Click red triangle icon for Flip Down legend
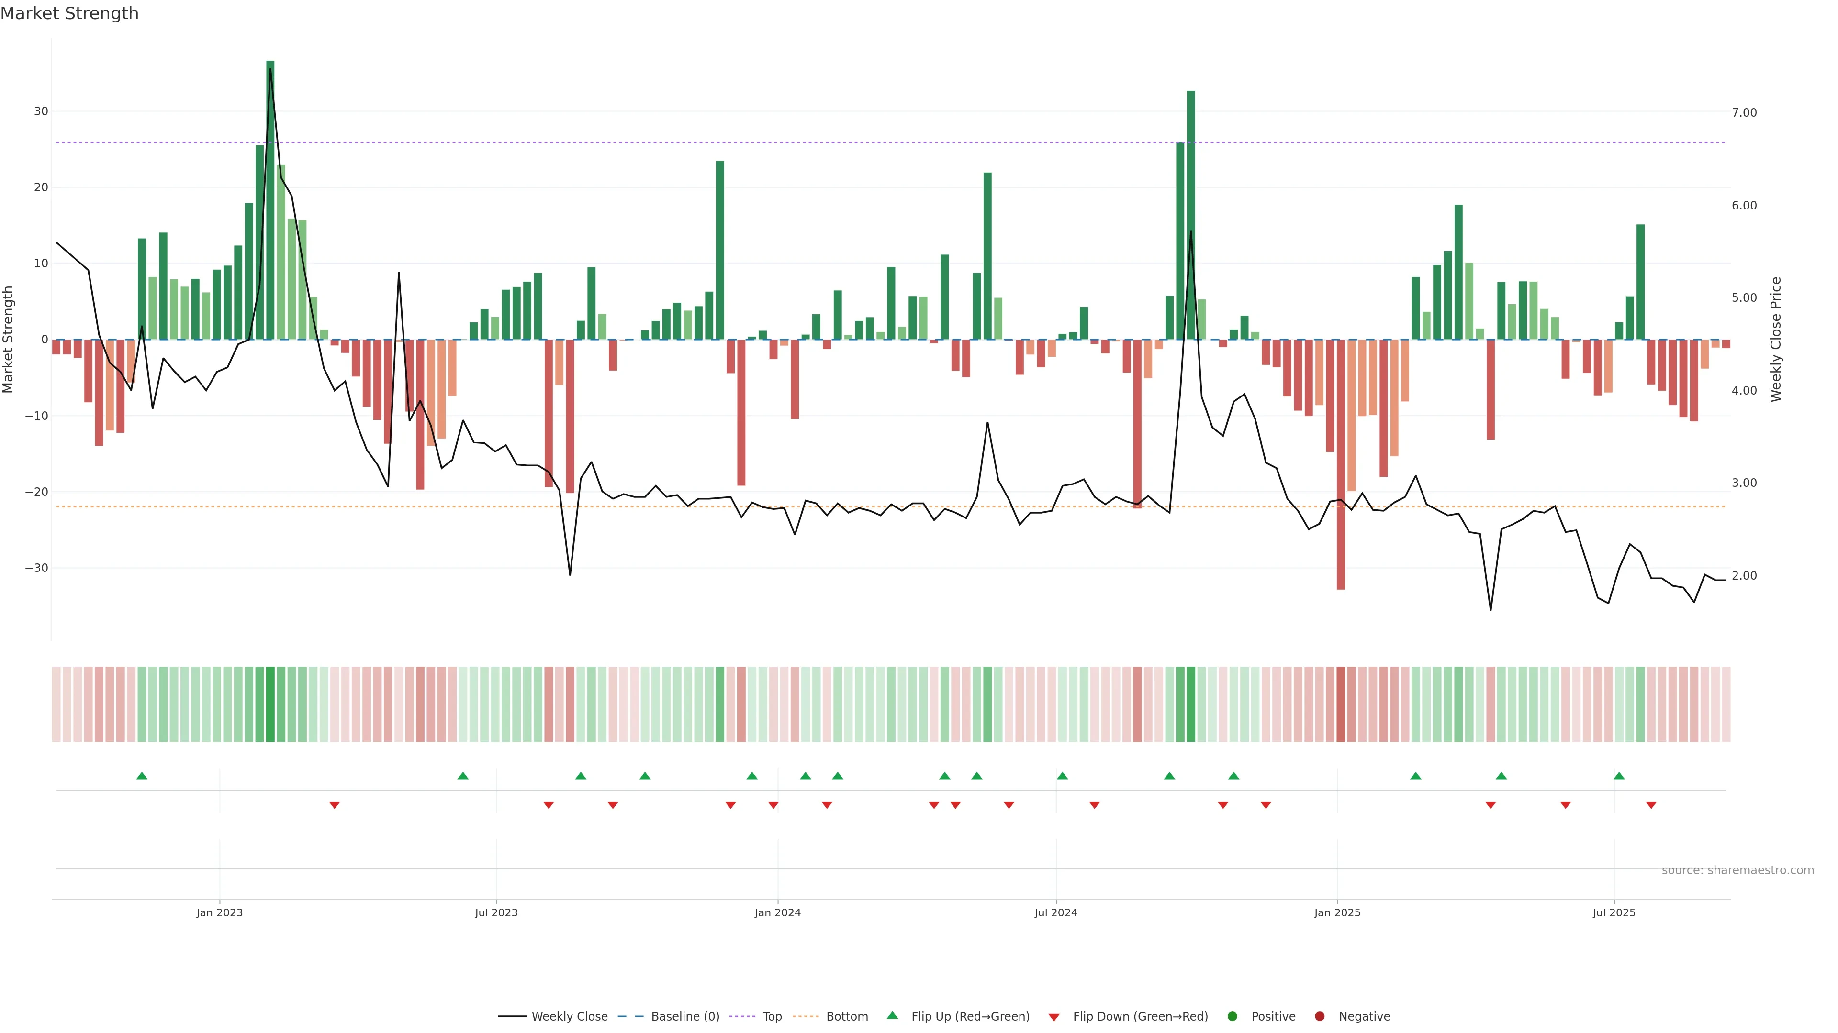Image resolution: width=1838 pixels, height=1033 pixels. click(x=1054, y=1017)
